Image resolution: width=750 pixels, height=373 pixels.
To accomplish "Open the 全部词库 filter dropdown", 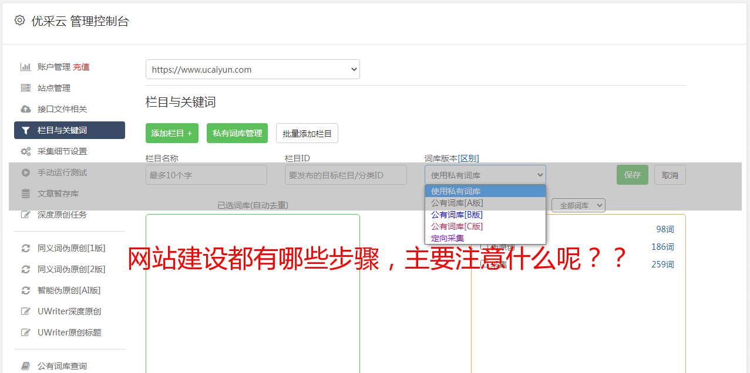I will 579,205.
